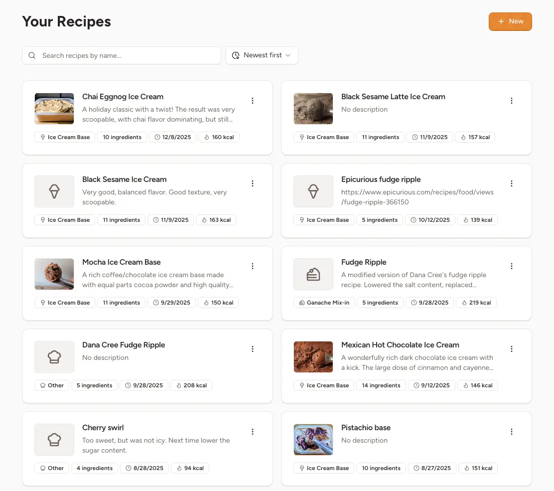Image resolution: width=554 pixels, height=491 pixels.
Task: Open the Newest first sort dropdown
Action: [262, 55]
